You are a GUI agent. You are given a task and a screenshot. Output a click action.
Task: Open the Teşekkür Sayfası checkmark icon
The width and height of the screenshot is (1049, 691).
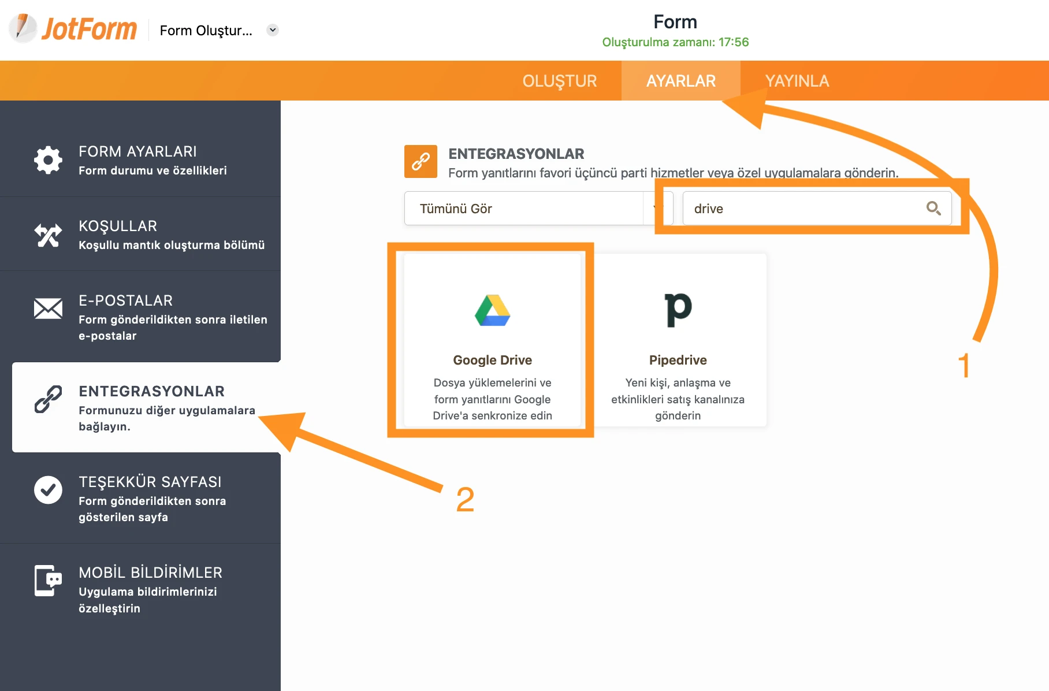[x=48, y=490]
